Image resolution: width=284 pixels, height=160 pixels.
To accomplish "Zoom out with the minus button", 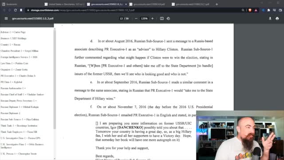I will 136,19.
